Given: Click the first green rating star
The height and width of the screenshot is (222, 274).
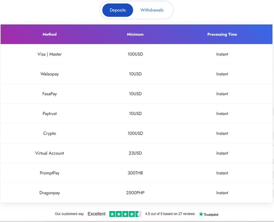Looking at the screenshot, I should coord(112,214).
